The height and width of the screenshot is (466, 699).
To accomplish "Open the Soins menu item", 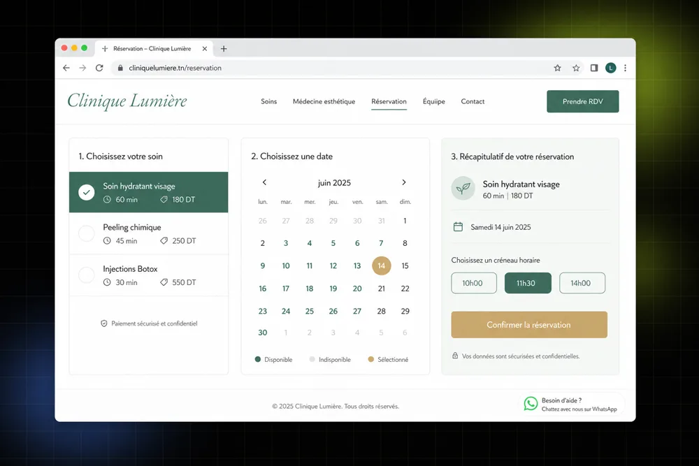I will point(269,101).
